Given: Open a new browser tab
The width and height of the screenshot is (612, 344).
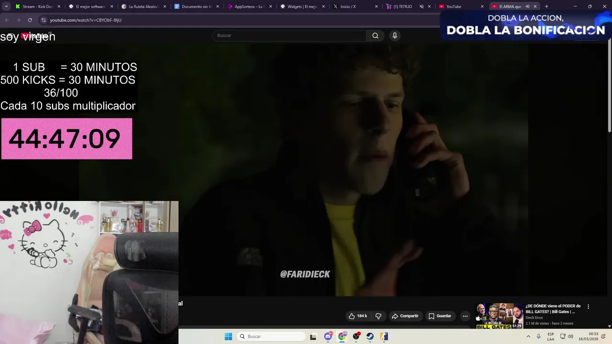Looking at the screenshot, I should pos(546,7).
